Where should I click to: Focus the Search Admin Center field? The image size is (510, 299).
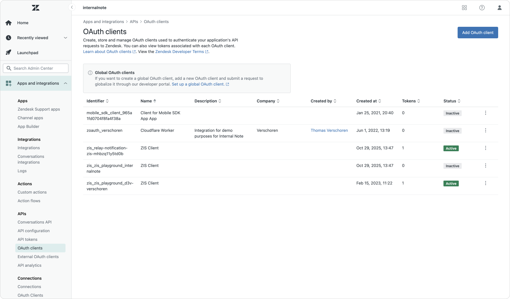tap(36, 68)
